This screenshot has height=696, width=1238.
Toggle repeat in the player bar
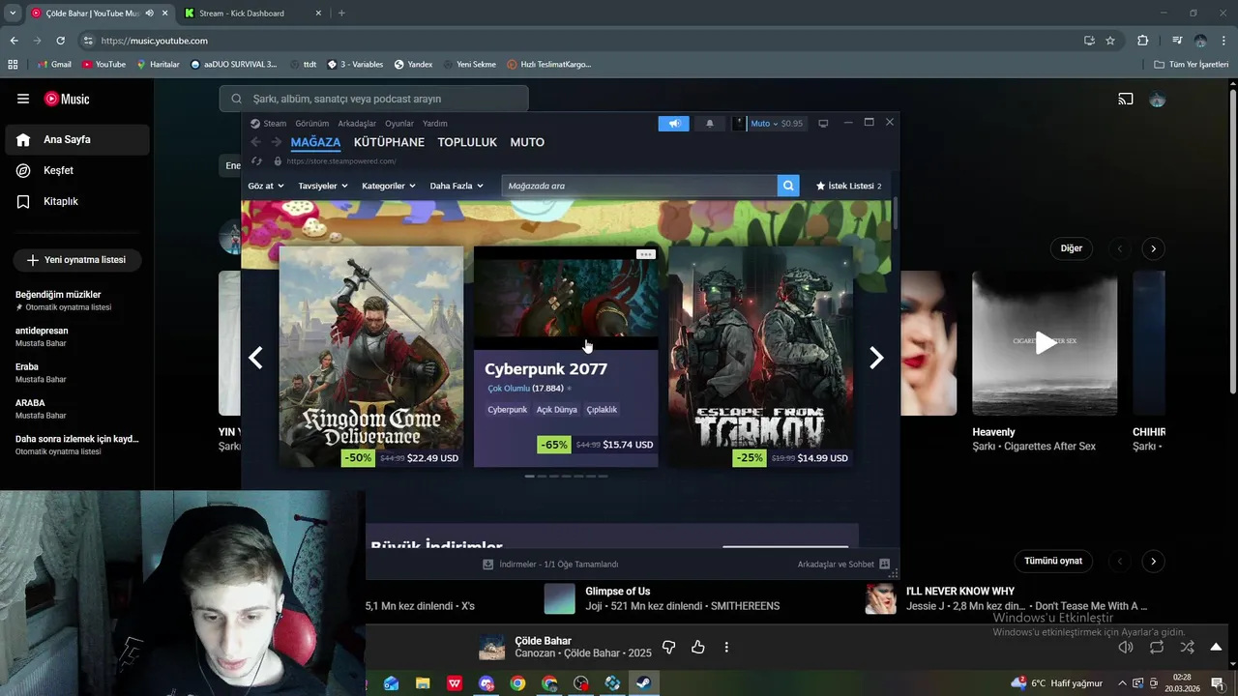[x=1157, y=648]
